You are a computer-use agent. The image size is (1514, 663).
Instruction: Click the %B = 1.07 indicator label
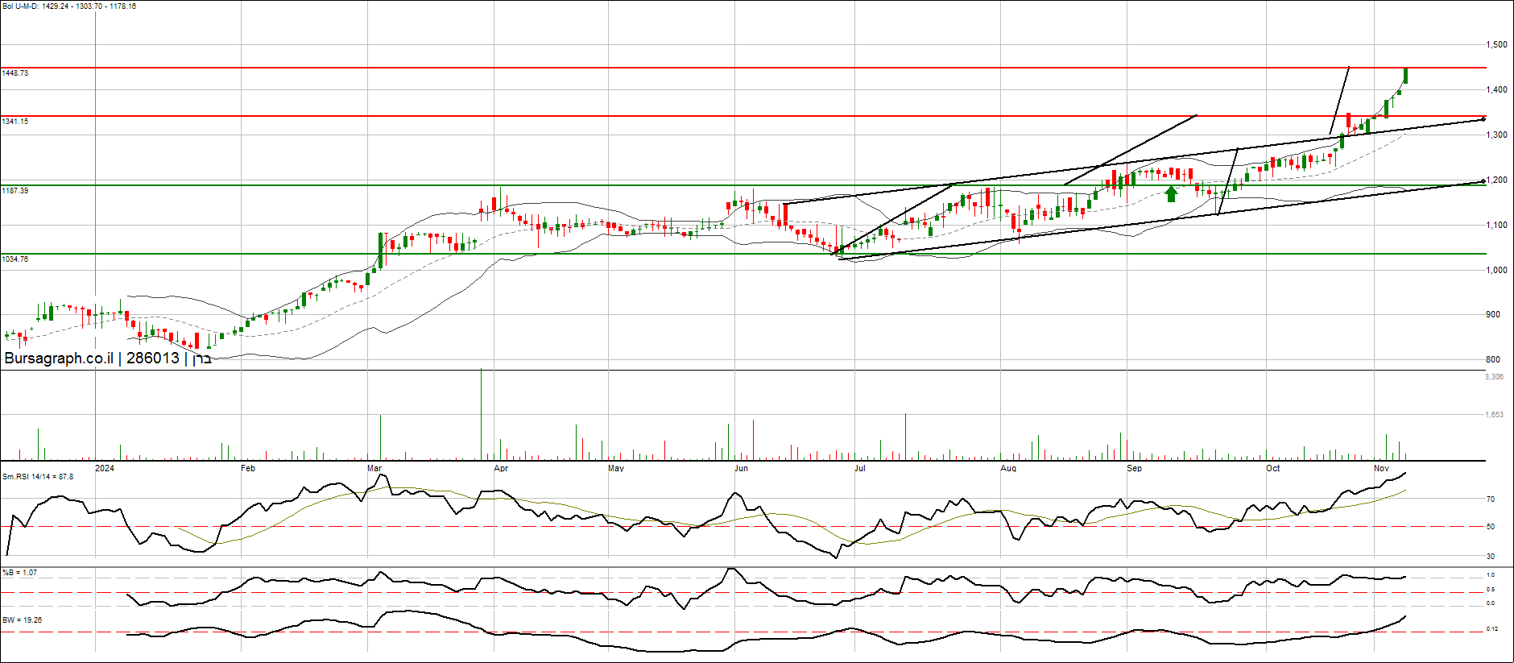[x=20, y=573]
